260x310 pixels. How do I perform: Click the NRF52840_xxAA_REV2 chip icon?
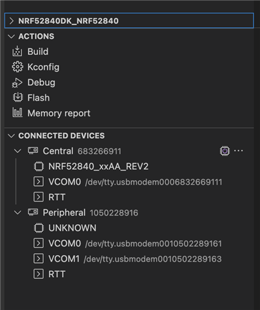tap(39, 167)
